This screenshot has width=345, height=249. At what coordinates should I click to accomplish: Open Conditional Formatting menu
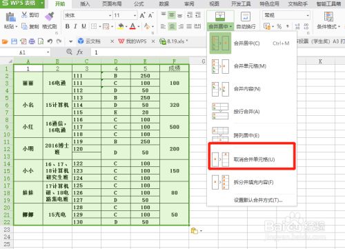328,21
